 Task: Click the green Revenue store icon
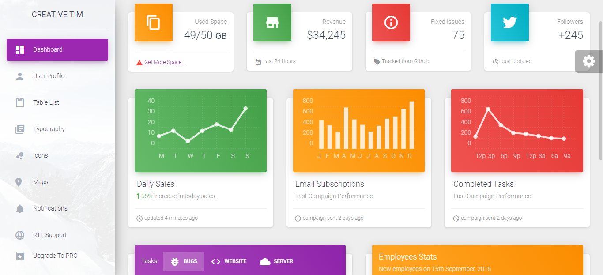point(272,23)
